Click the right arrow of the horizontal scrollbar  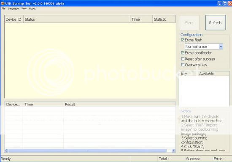(173, 151)
